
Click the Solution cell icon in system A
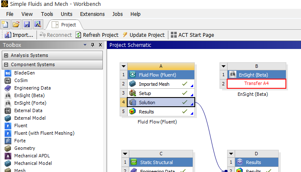coord(133,103)
